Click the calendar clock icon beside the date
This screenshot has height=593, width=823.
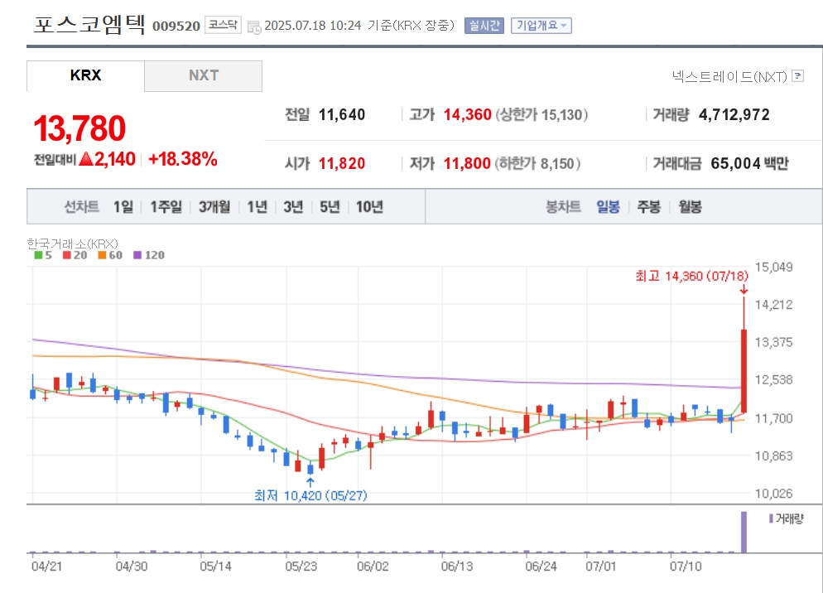tap(254, 27)
